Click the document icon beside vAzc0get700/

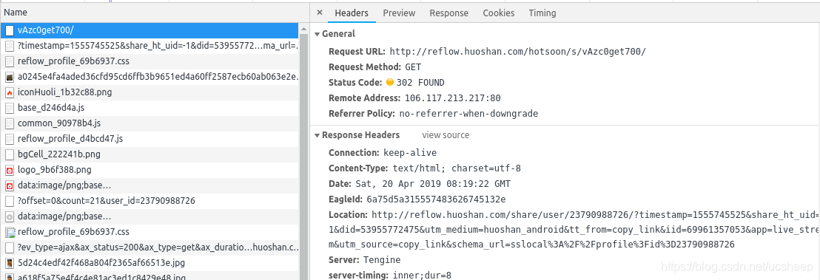point(10,30)
